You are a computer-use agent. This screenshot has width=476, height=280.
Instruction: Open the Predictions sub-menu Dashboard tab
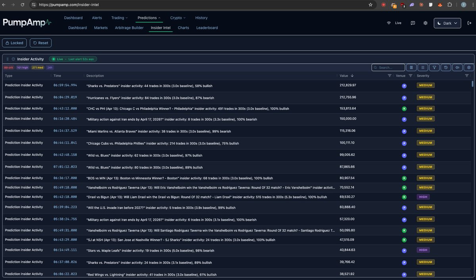[77, 28]
